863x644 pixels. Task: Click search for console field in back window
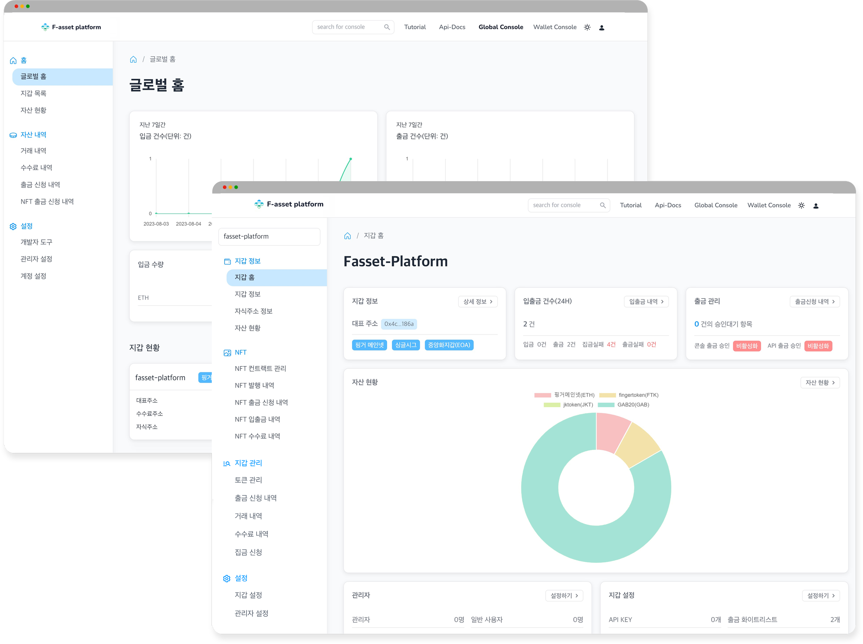pos(353,27)
